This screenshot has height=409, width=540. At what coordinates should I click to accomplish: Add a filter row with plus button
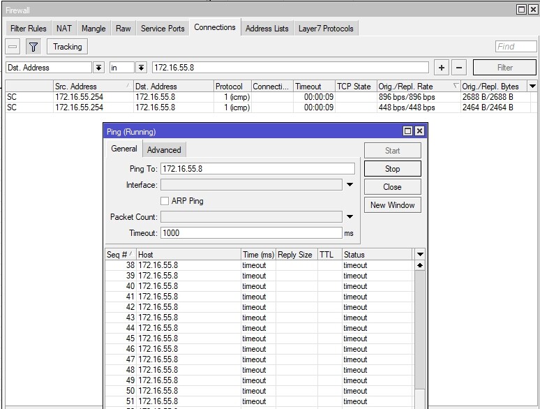[441, 68]
